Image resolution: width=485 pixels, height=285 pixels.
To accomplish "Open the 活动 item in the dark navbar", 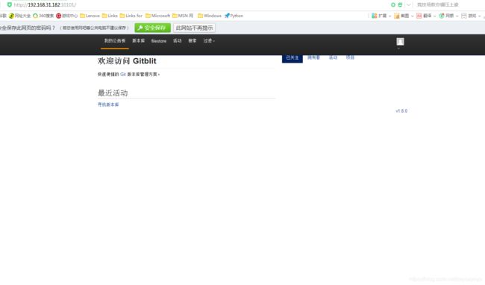I will pyautogui.click(x=178, y=41).
